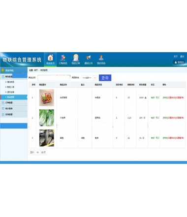Open the headset orders icon in header

tap(76, 58)
